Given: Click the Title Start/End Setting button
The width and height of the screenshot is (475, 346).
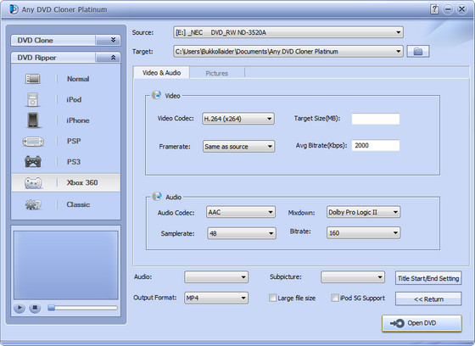Looking at the screenshot, I should pyautogui.click(x=428, y=278).
